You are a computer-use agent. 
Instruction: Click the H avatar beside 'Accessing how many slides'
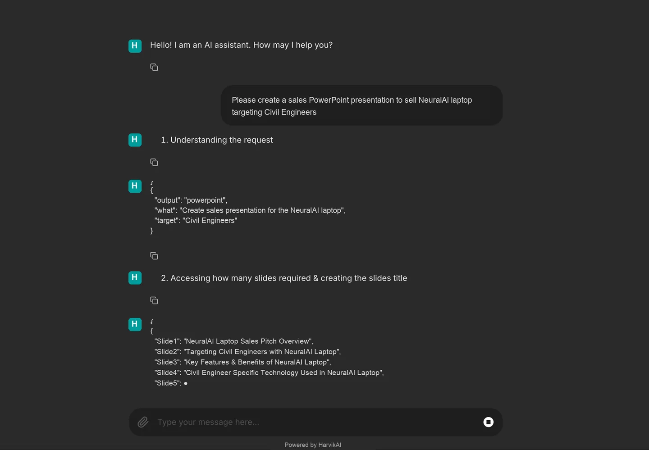coord(135,278)
